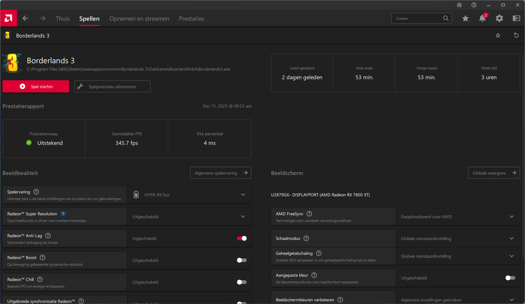Viewport: 525px width, 304px height.
Task: Open the Schaalmodus dropdown
Action: [458, 238]
